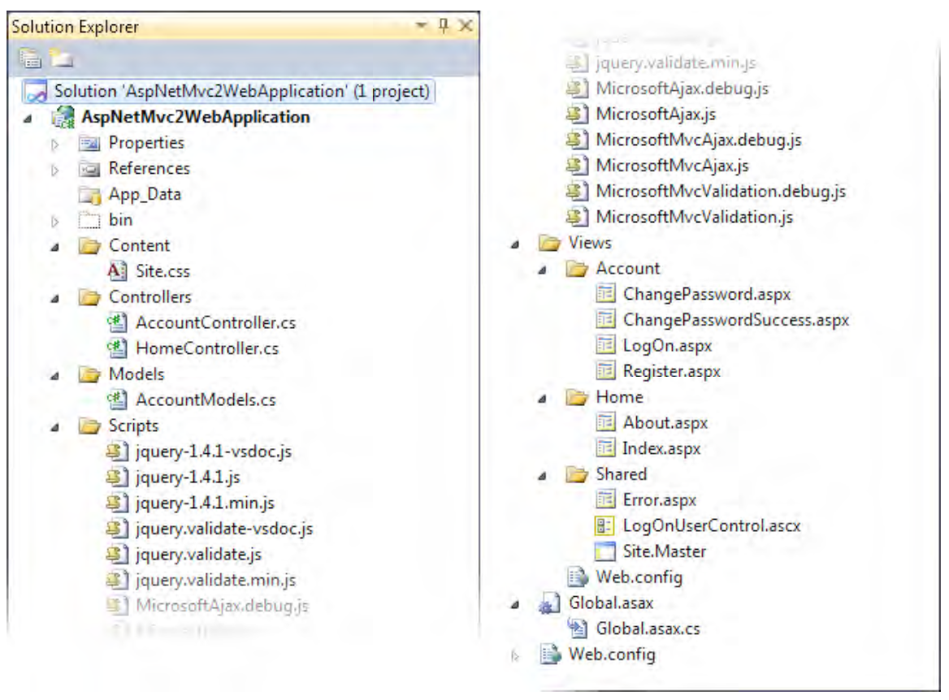Expand the bin folder
Screen dimensions: 949x700
click(x=55, y=222)
